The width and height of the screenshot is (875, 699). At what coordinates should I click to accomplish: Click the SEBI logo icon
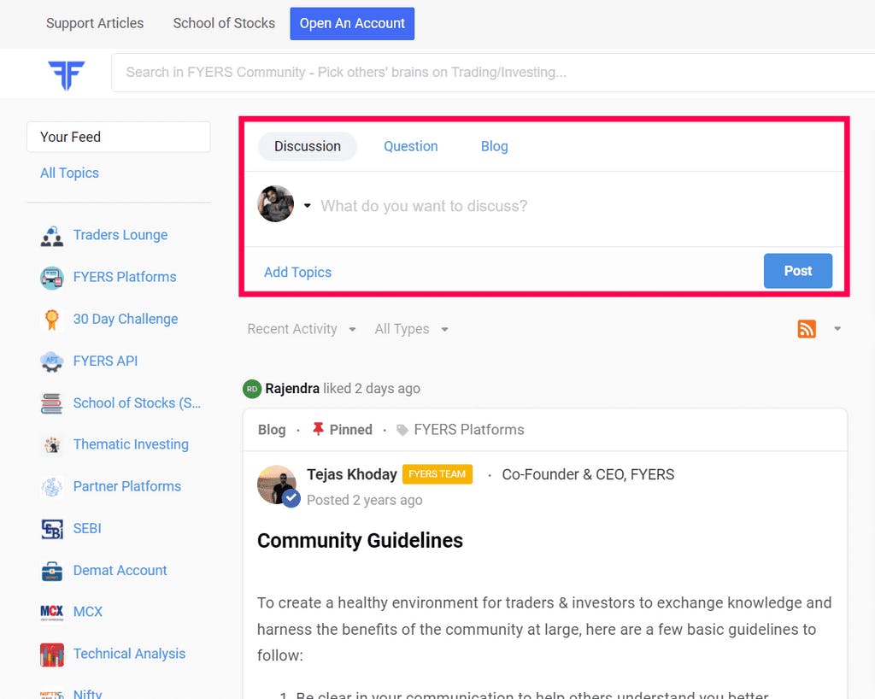tap(52, 529)
